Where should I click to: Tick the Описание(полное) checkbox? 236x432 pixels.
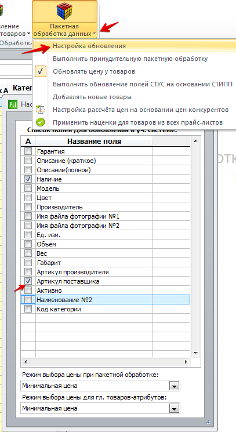coord(28,170)
